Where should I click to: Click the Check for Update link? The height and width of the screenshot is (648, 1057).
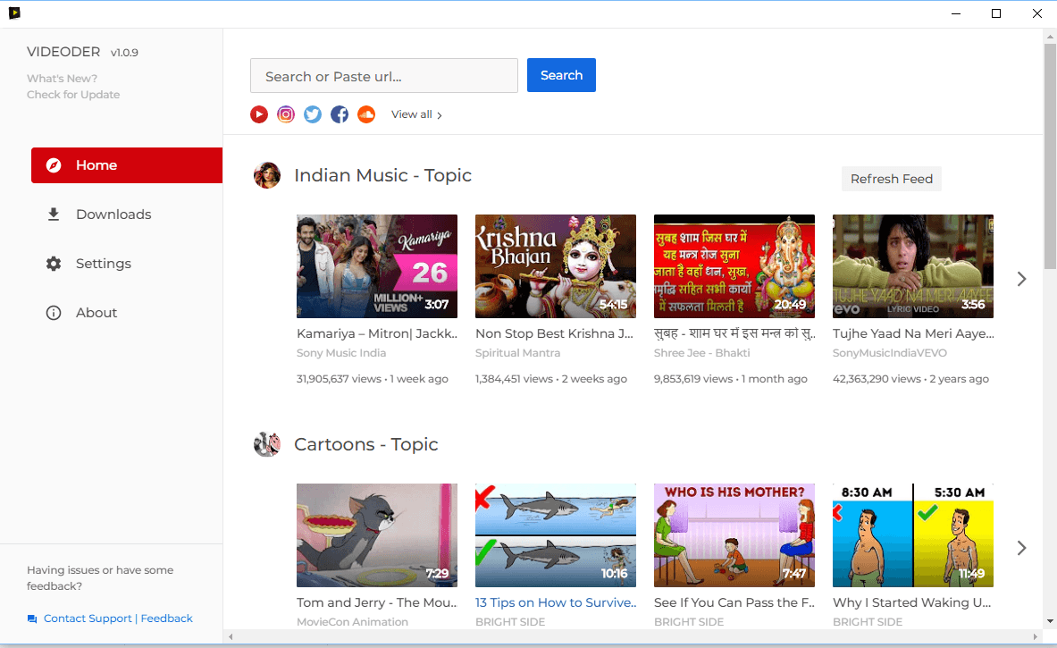[x=73, y=95]
